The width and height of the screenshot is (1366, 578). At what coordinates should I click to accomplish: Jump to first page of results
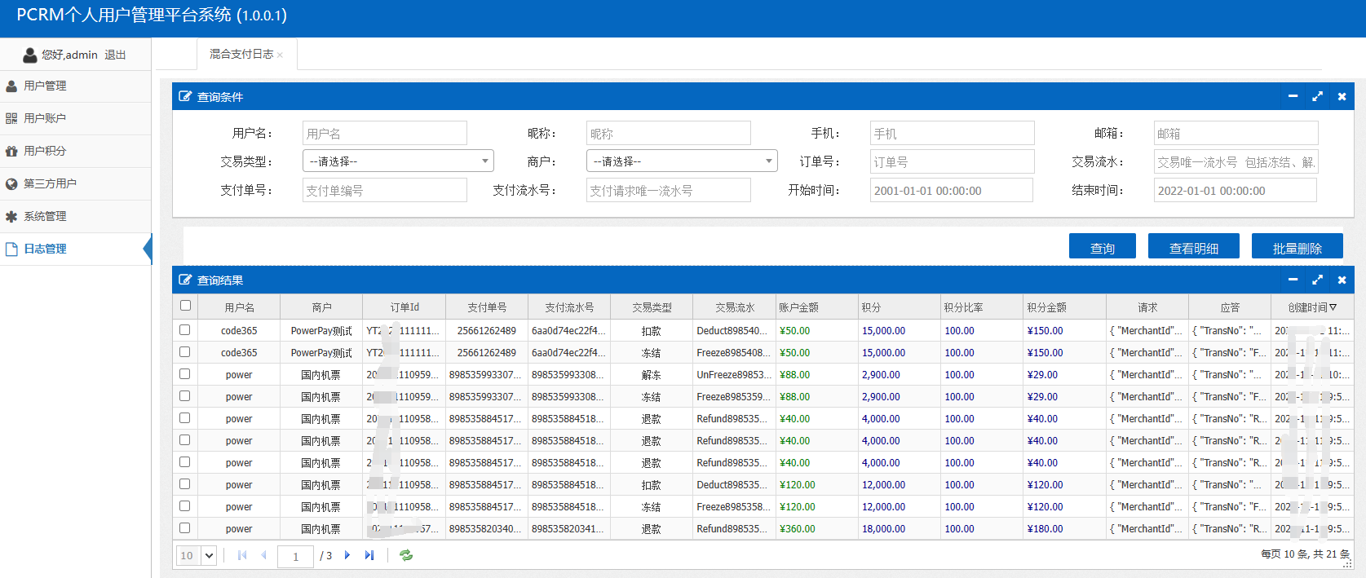click(x=242, y=555)
